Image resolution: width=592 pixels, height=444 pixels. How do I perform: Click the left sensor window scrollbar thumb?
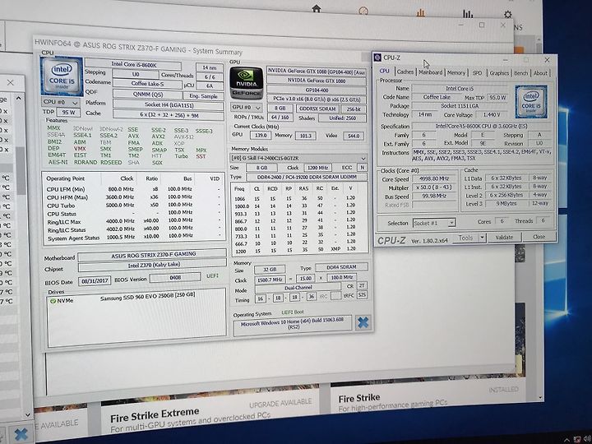tap(21, 172)
